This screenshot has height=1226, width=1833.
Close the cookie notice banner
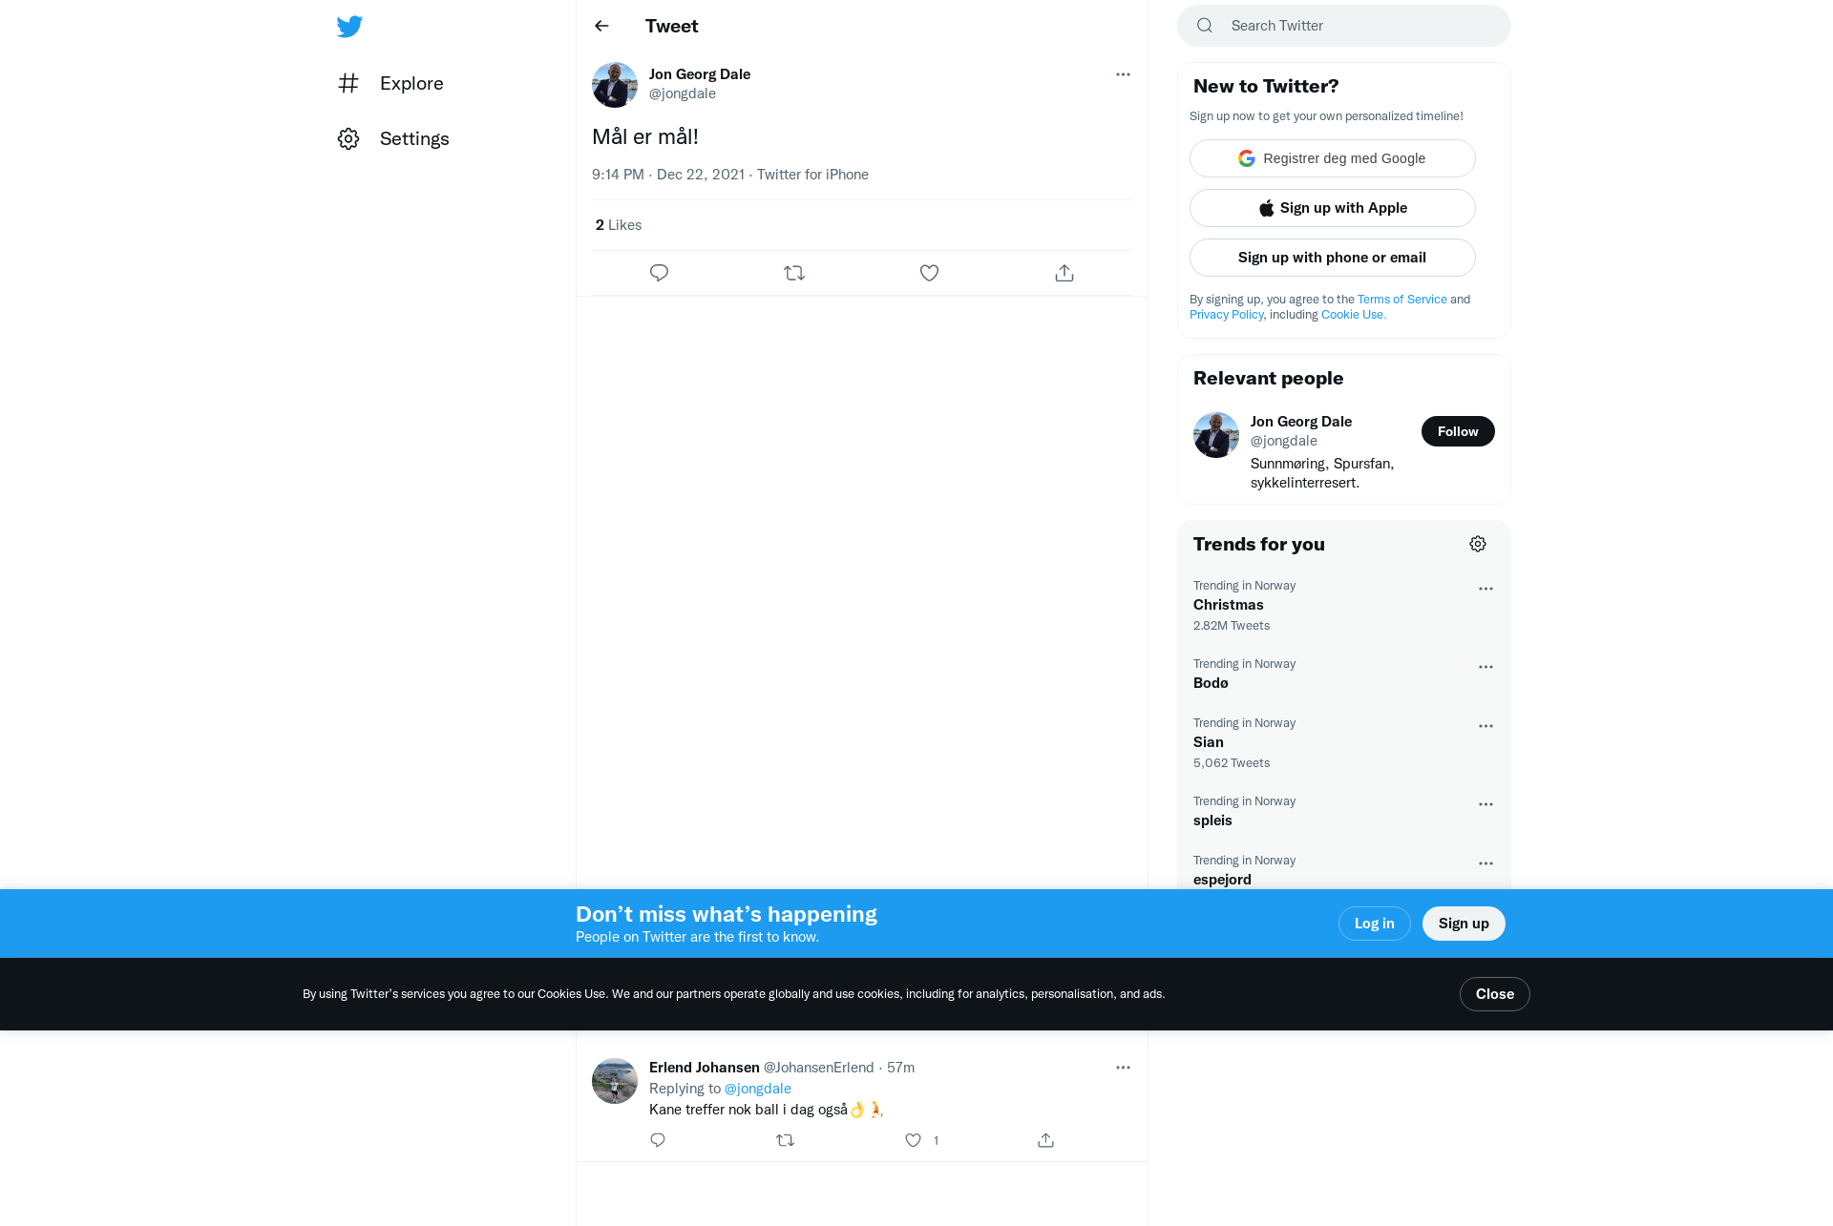tap(1495, 994)
